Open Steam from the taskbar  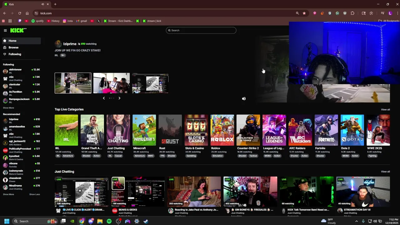point(146,221)
